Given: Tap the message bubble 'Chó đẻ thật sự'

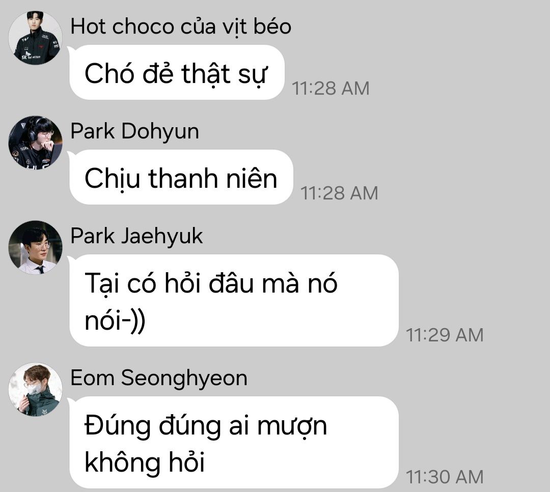Looking at the screenshot, I should click(177, 73).
